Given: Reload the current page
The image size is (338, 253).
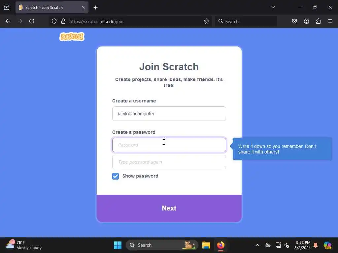Looking at the screenshot, I should point(32,21).
